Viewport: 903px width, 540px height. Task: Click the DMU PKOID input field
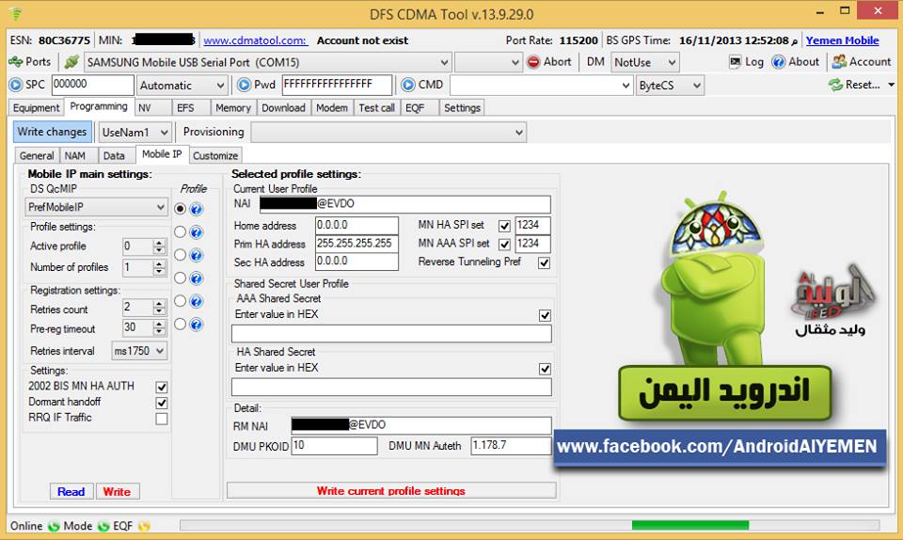coord(334,446)
